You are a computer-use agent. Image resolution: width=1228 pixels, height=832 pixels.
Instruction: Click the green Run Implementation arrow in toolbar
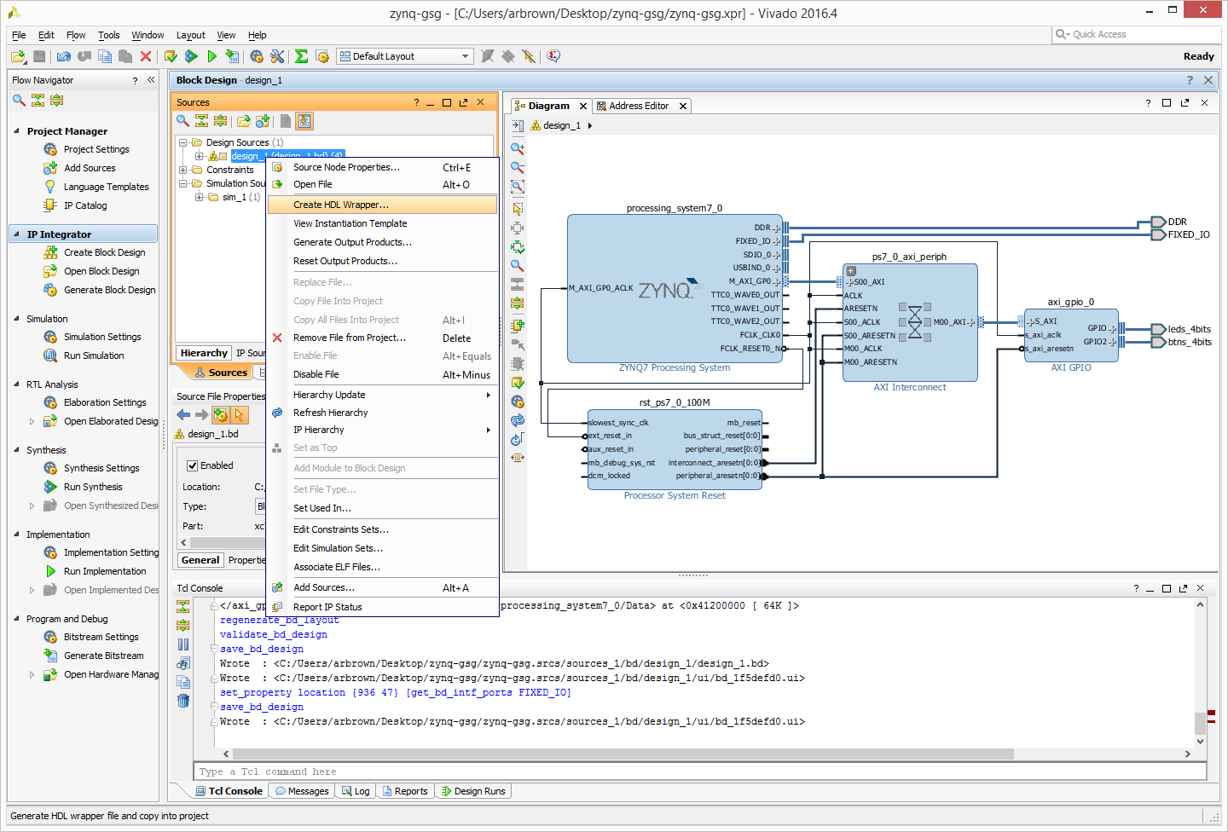click(211, 56)
